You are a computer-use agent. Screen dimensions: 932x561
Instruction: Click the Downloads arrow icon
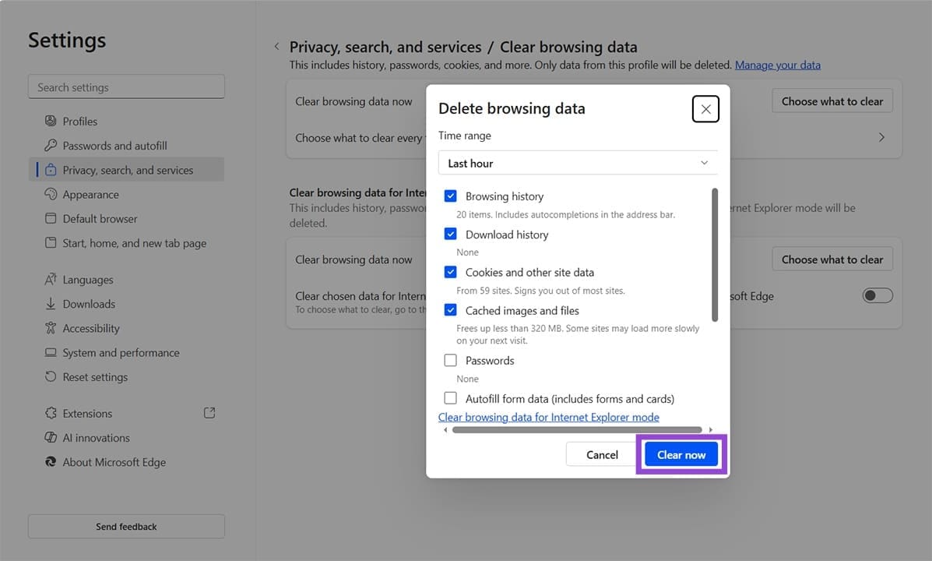pos(51,304)
